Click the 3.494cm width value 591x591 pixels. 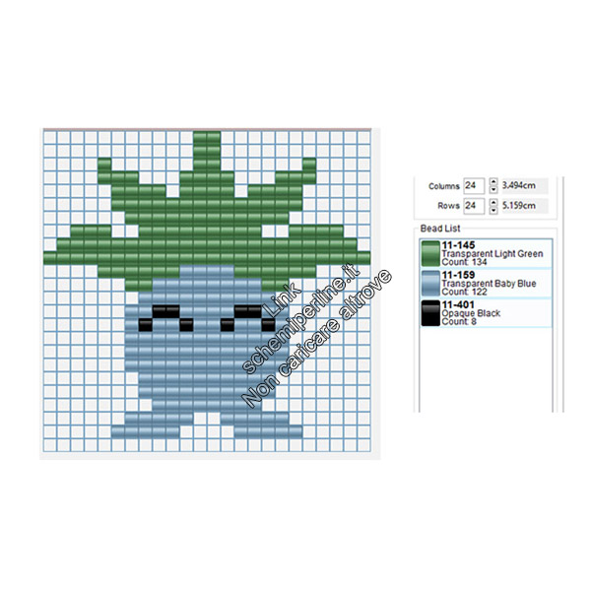pyautogui.click(x=519, y=185)
